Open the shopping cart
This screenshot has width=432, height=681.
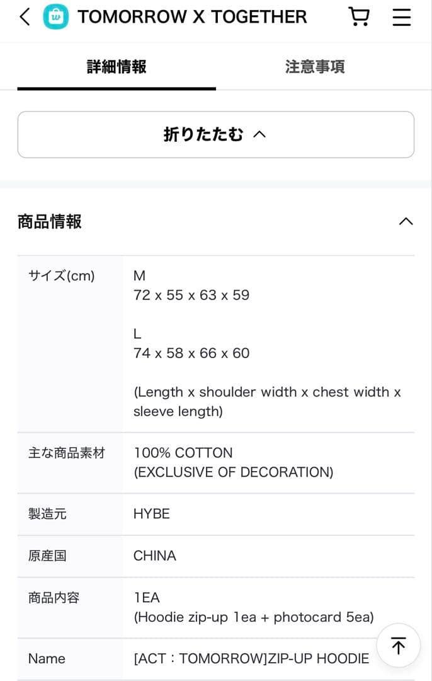point(359,17)
